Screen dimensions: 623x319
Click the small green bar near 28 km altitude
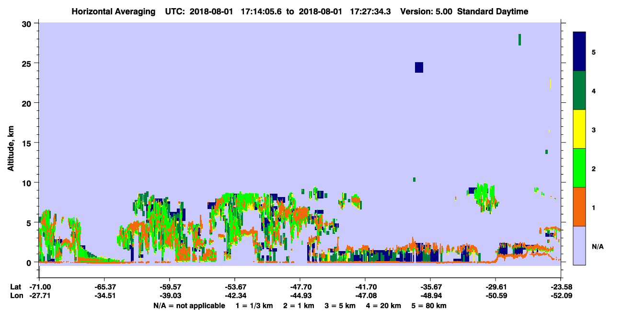pos(519,40)
